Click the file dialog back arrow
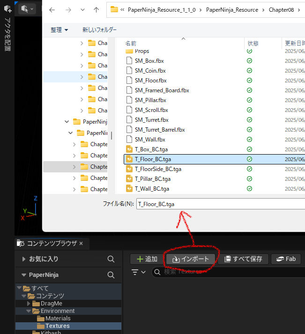The image size is (305, 334). pyautogui.click(x=52, y=9)
